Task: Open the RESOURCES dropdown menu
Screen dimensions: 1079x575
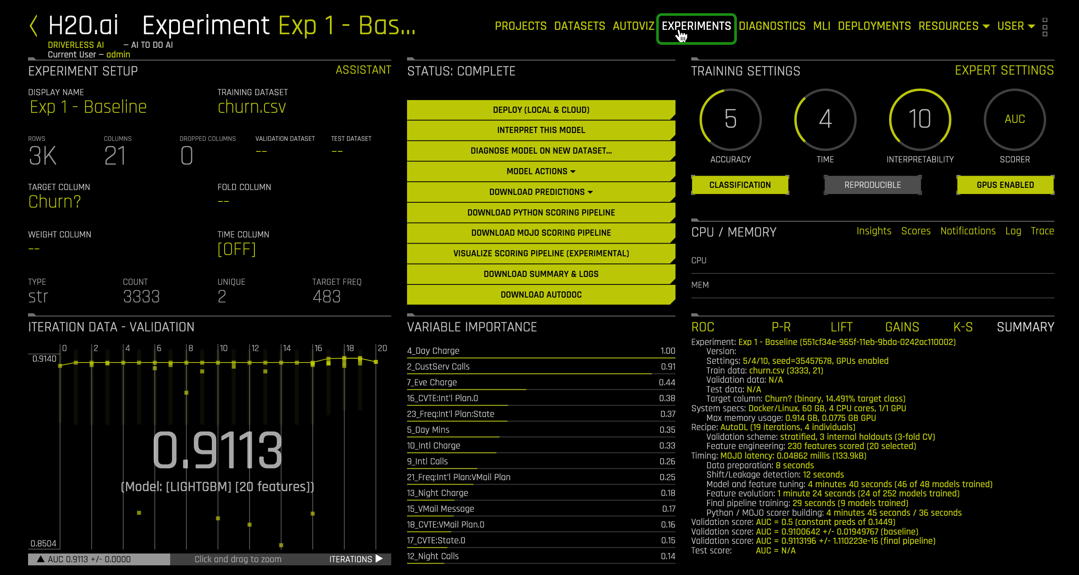Action: (x=954, y=26)
